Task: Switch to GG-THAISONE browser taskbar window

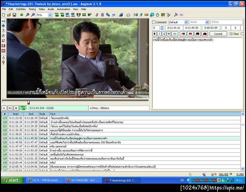Action: [83, 180]
